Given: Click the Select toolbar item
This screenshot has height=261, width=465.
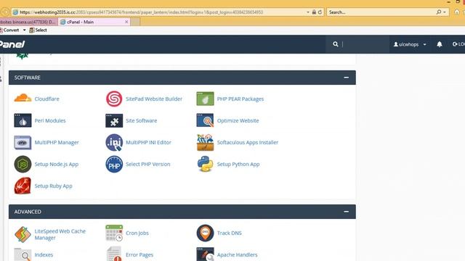Looking at the screenshot, I should pos(39,30).
